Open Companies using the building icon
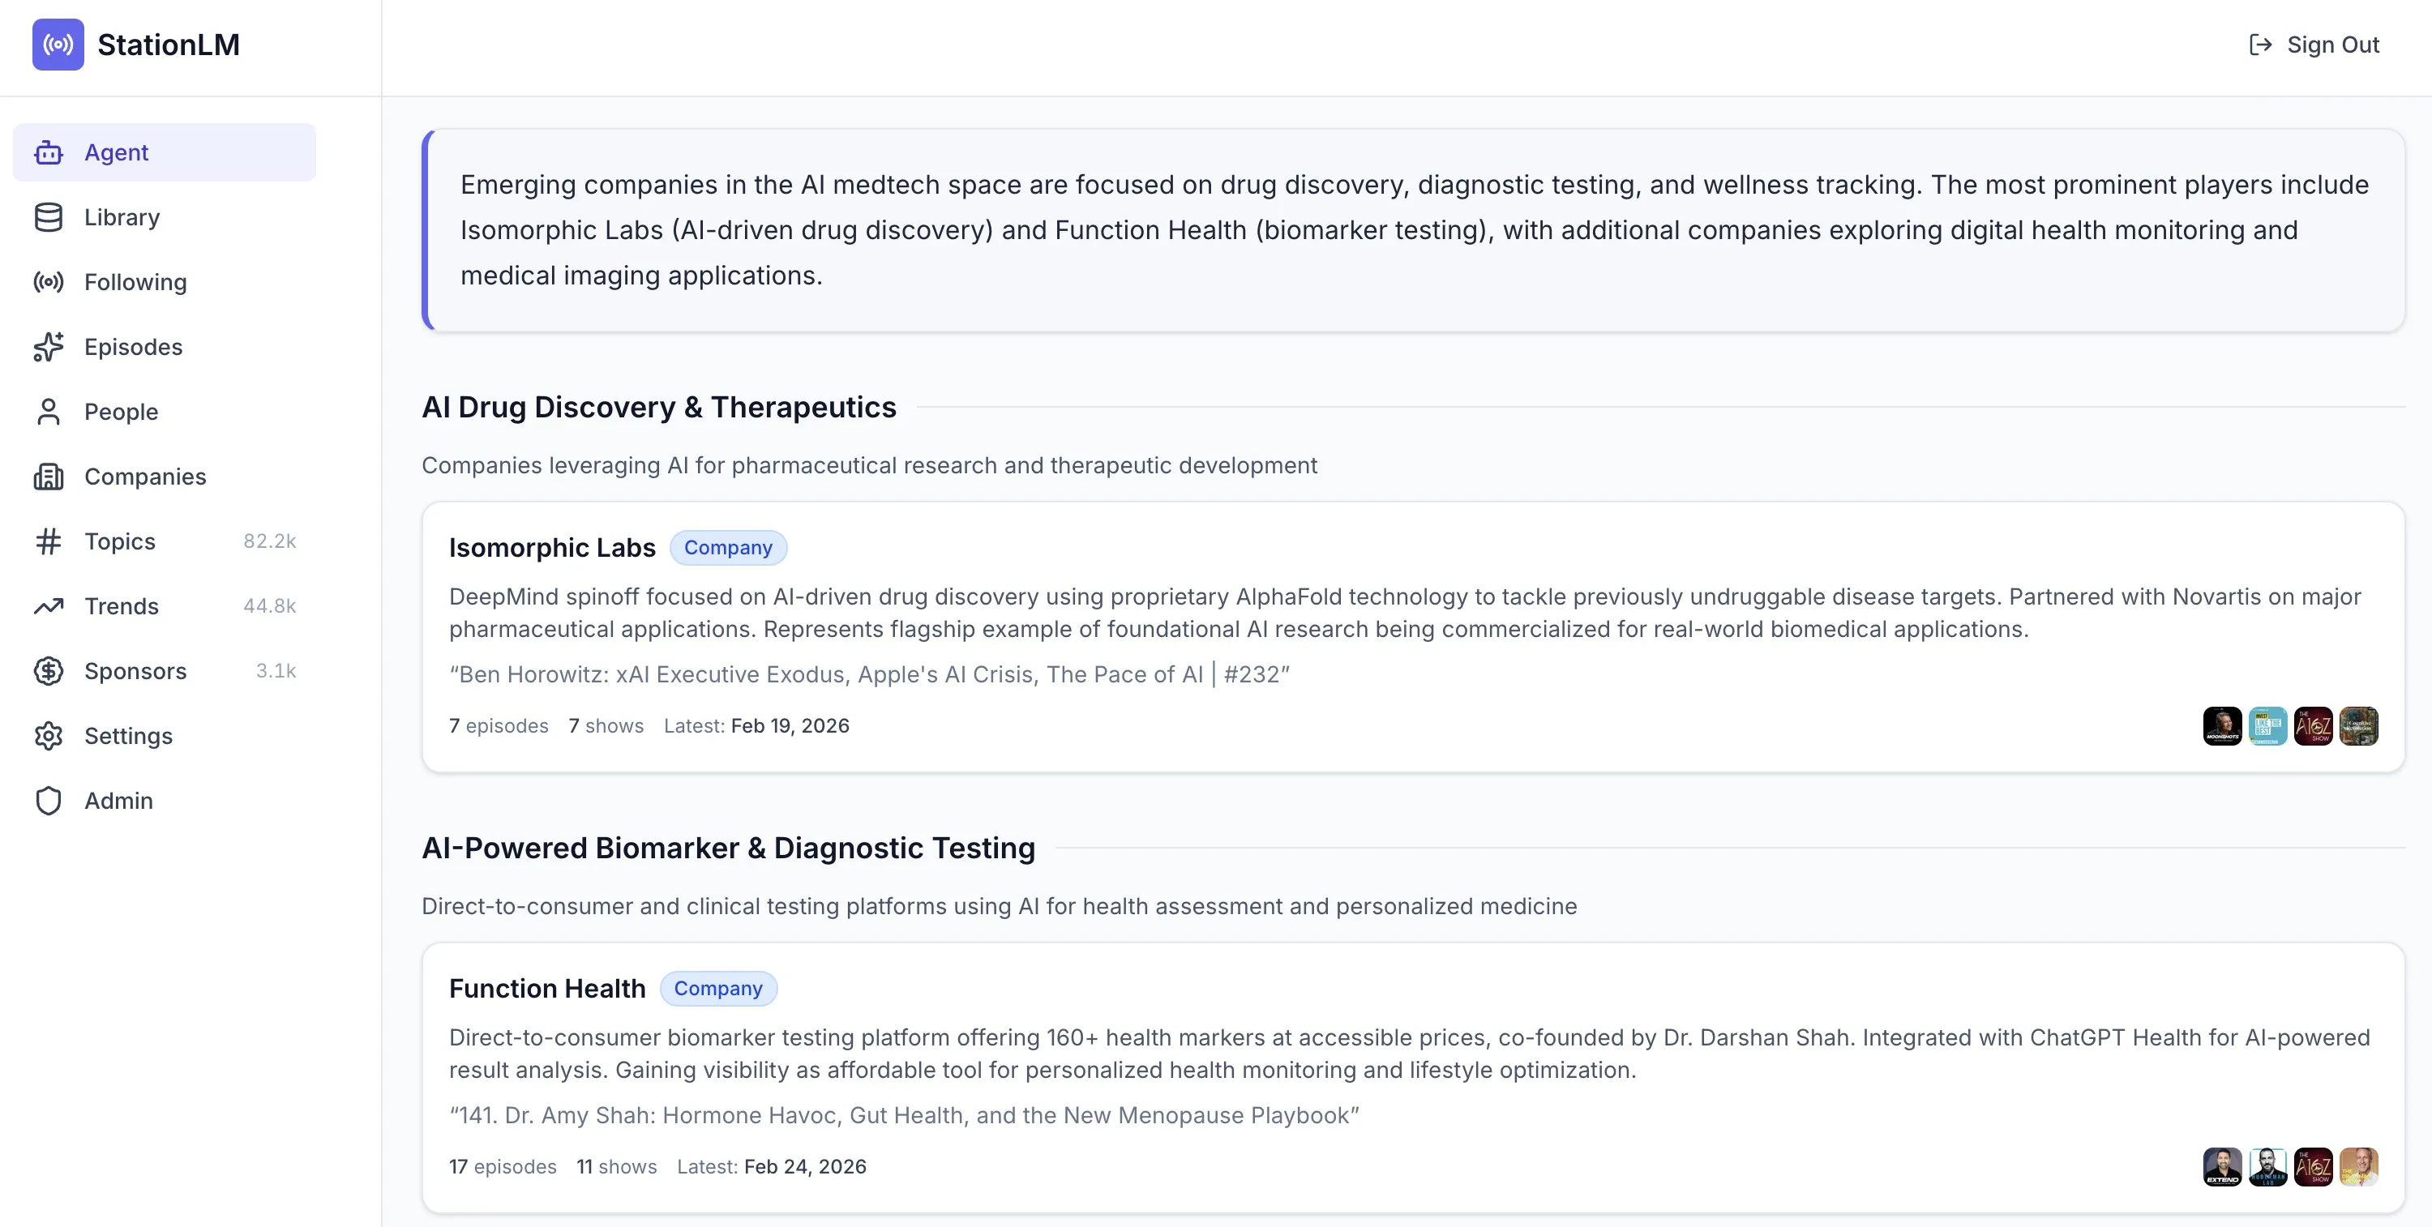Viewport: 2432px width, 1227px height. (x=49, y=477)
